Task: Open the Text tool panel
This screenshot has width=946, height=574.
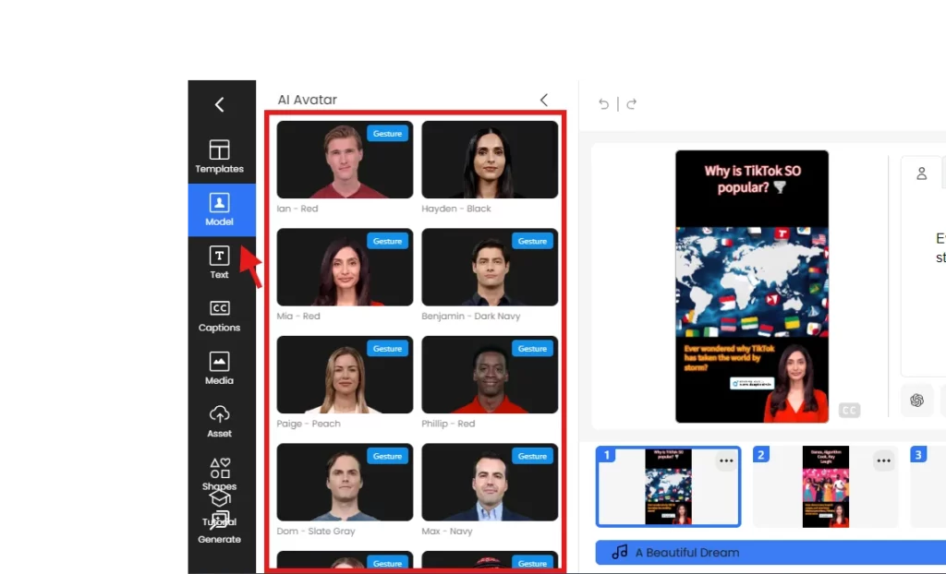Action: 219,262
